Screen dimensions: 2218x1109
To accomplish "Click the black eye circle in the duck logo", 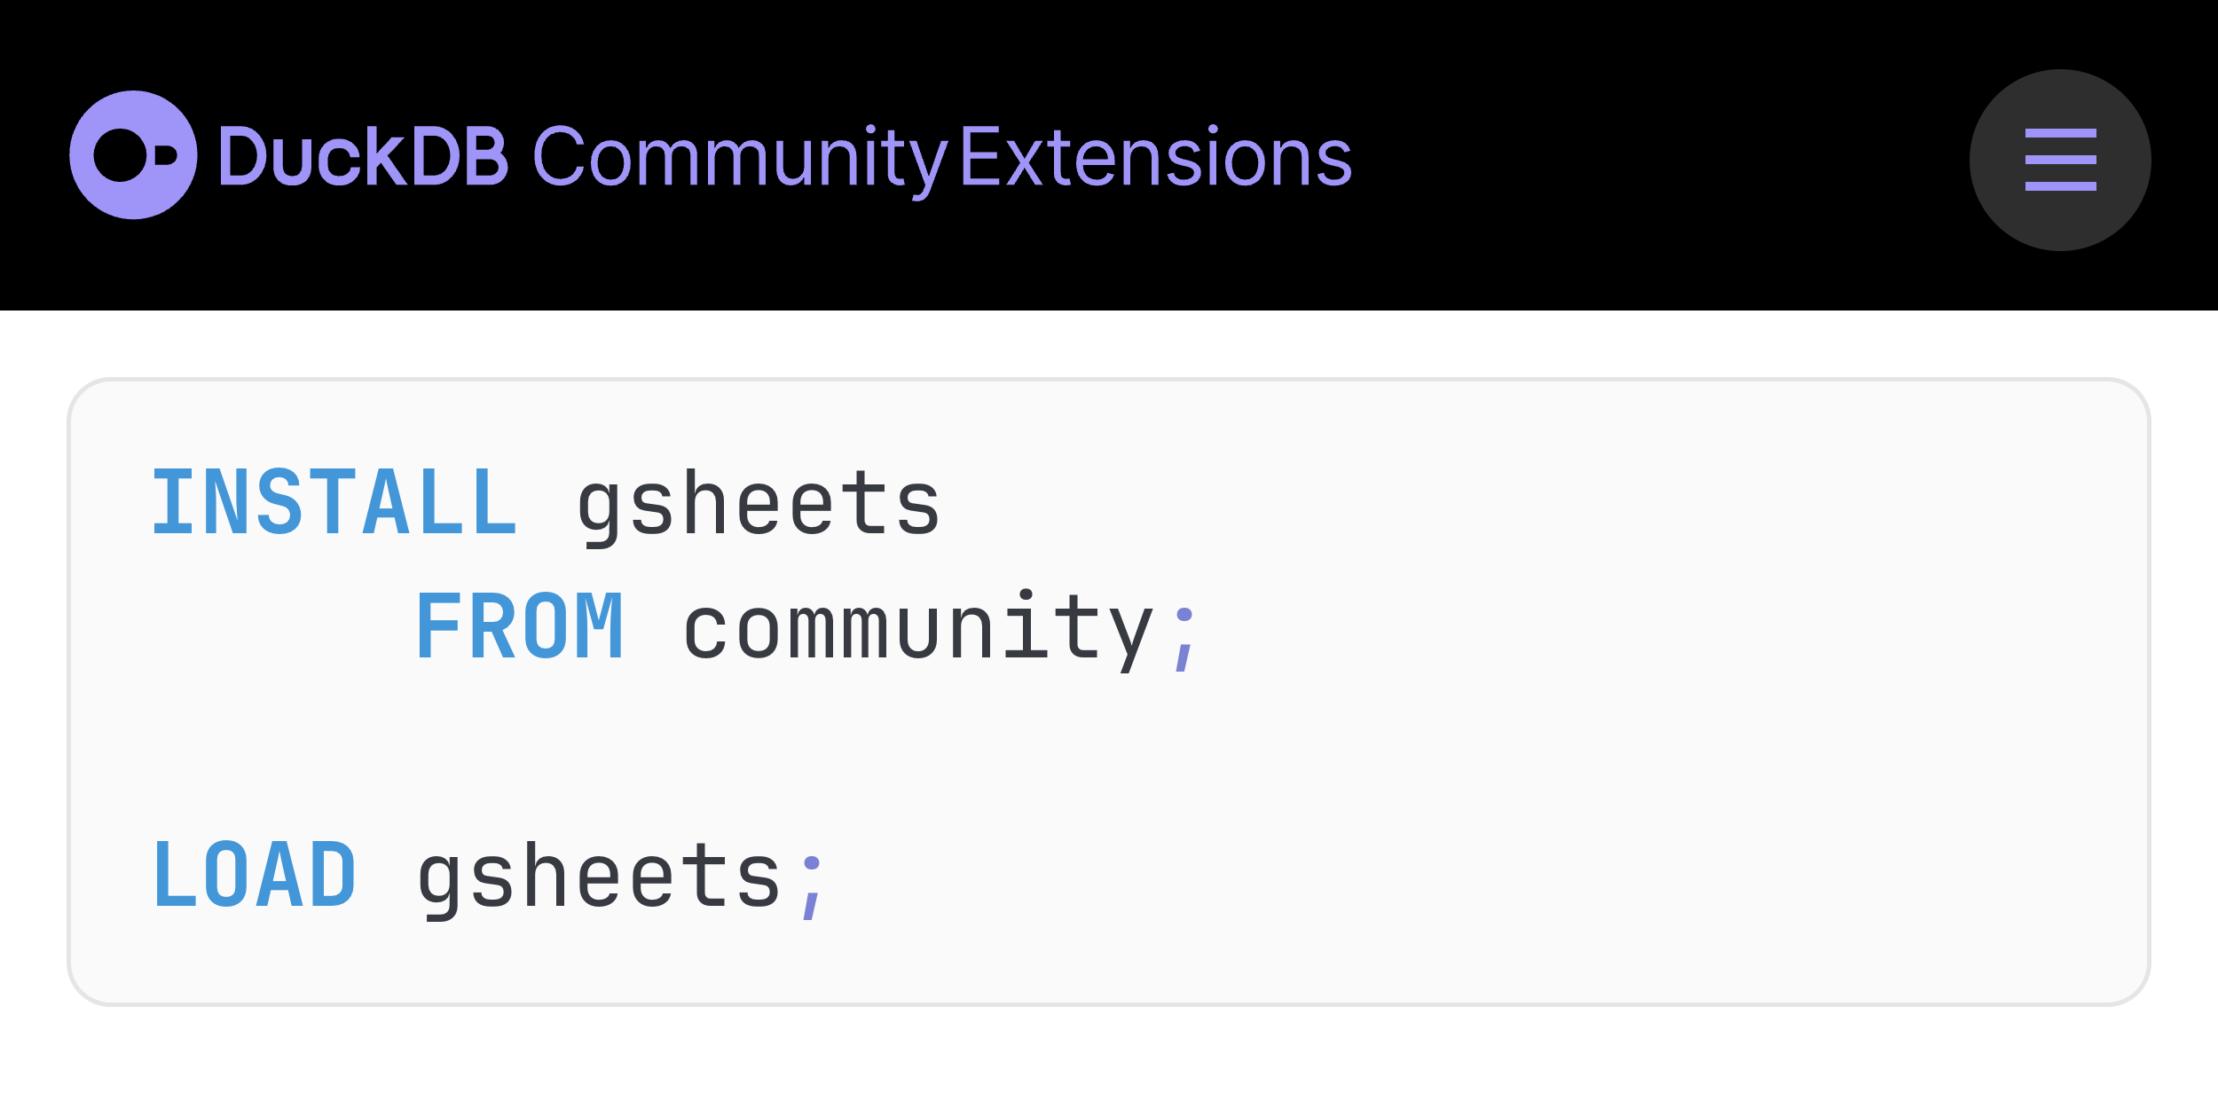I will [120, 155].
